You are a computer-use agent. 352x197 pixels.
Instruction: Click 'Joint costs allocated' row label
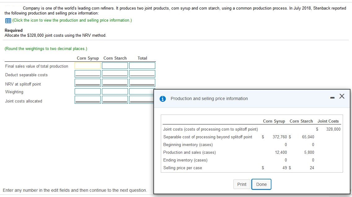pyautogui.click(x=24, y=101)
